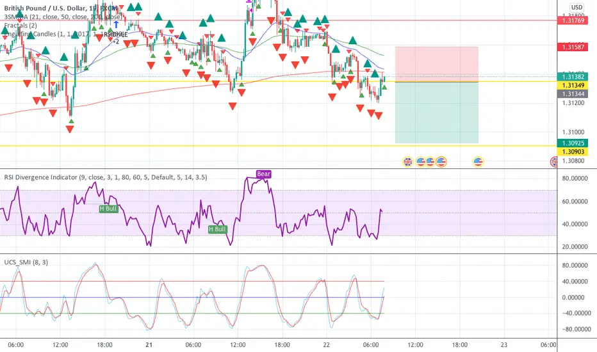Select the Fractals (2) indicator legend

click(x=20, y=26)
